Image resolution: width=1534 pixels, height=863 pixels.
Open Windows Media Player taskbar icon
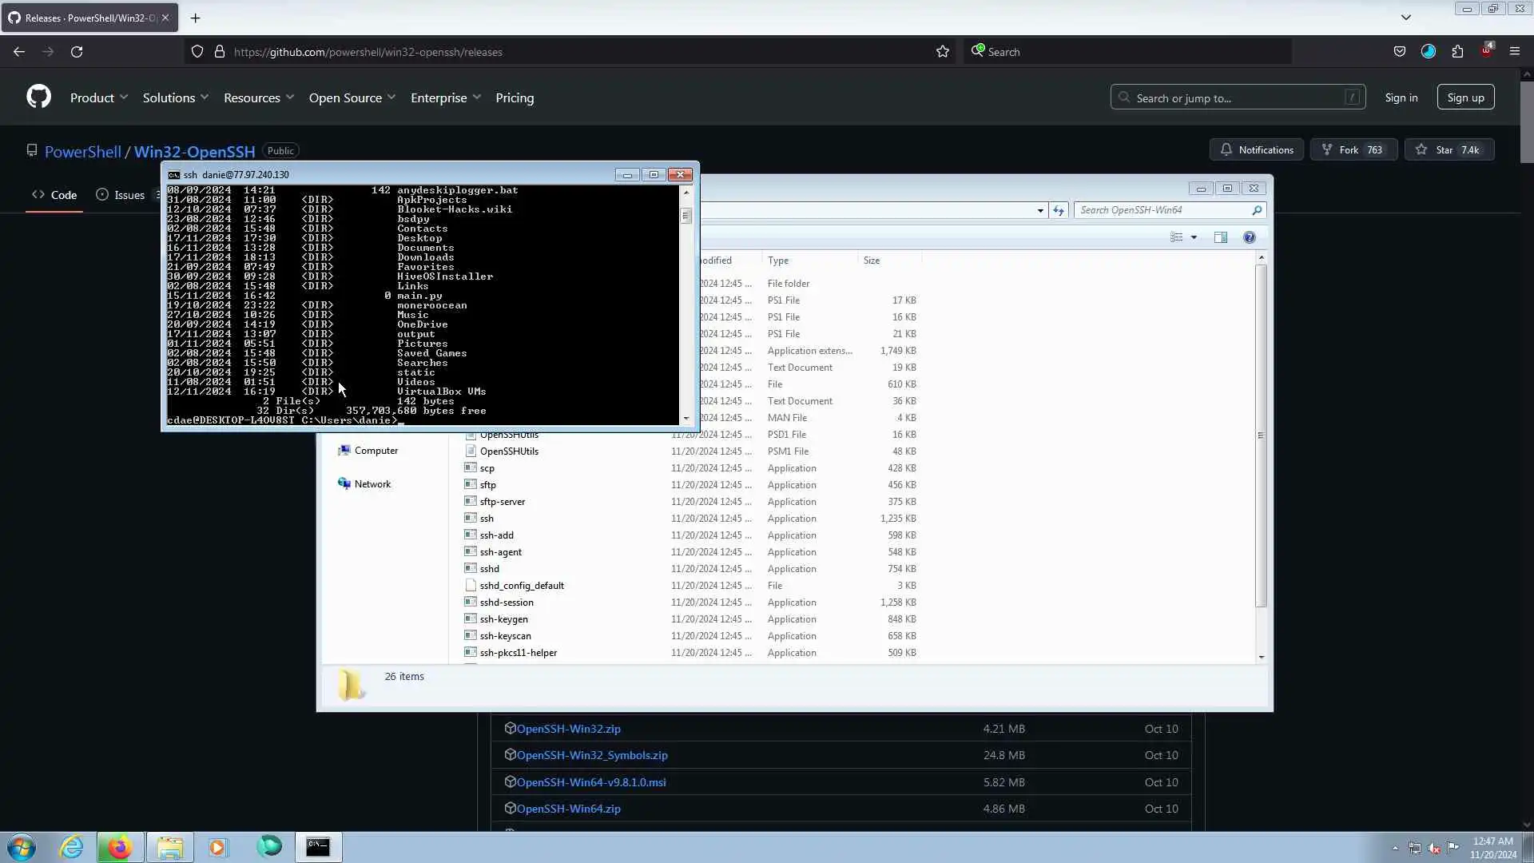pos(218,847)
